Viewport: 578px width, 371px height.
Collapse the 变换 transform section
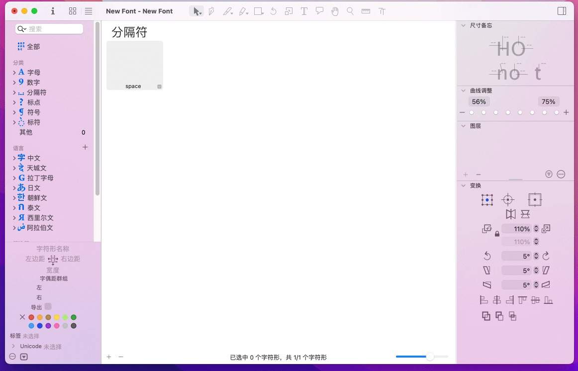coord(464,185)
